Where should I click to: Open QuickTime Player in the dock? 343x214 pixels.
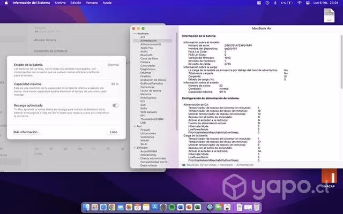click(210, 207)
